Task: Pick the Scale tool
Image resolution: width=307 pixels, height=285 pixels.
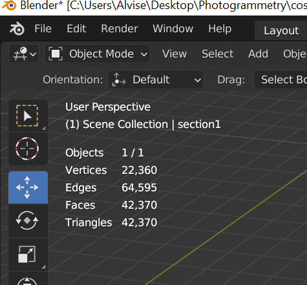Action: (28, 254)
